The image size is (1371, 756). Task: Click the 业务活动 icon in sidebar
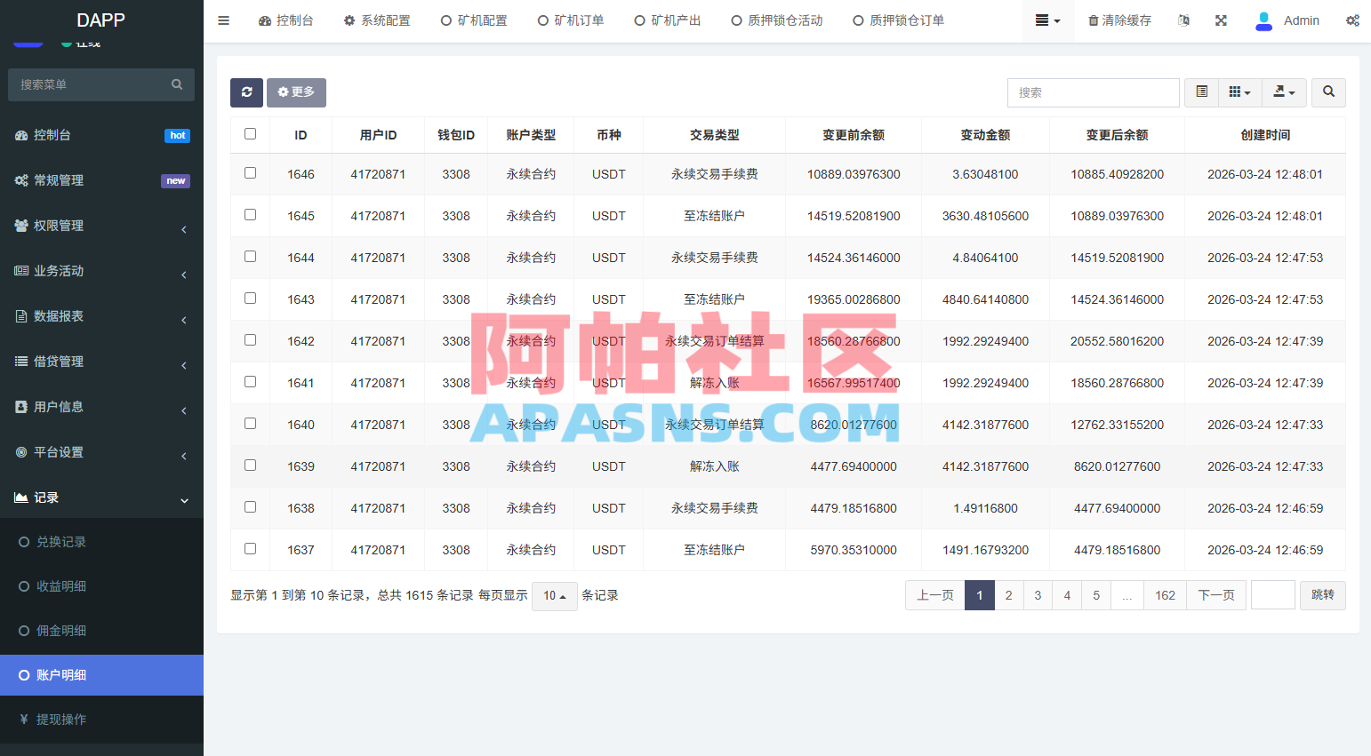point(21,271)
